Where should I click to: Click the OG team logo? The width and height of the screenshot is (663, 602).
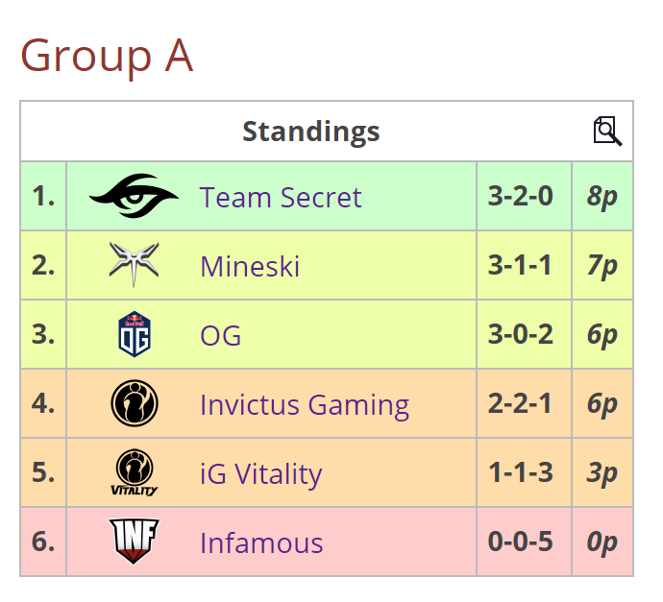coord(134,335)
